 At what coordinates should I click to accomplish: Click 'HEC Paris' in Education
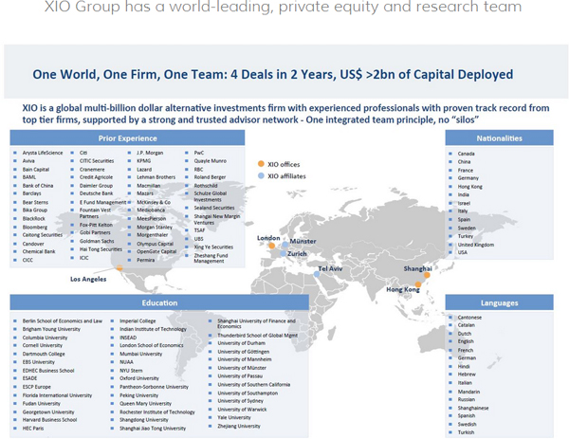pos(33,429)
